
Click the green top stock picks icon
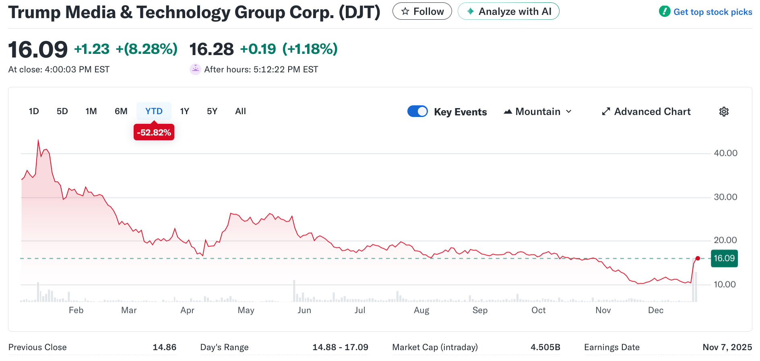(x=664, y=11)
